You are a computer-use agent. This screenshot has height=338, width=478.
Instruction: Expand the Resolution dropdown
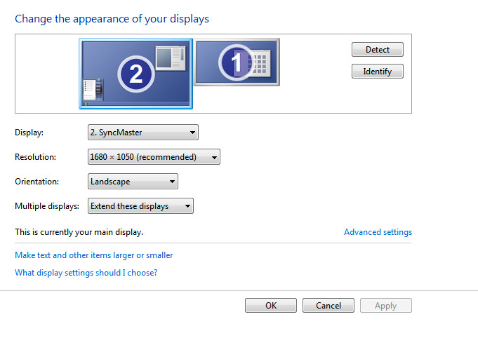click(154, 157)
